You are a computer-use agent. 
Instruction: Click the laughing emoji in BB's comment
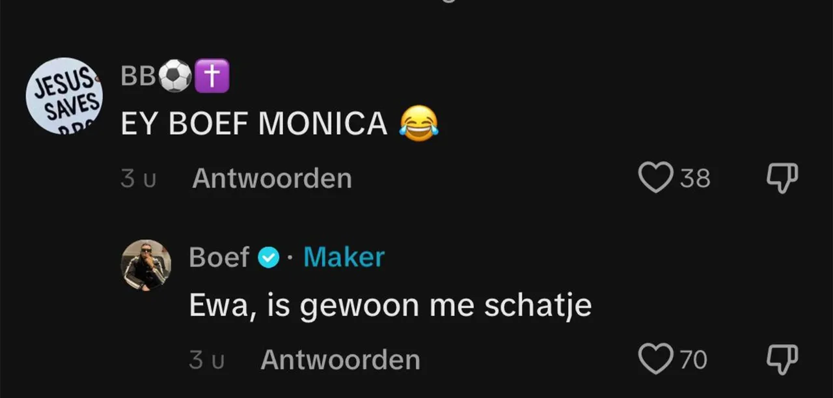(418, 123)
